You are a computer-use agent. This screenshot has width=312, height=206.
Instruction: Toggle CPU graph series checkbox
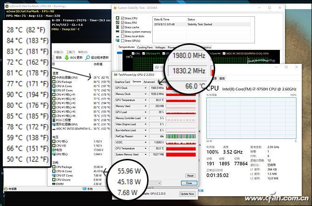[x=133, y=54]
